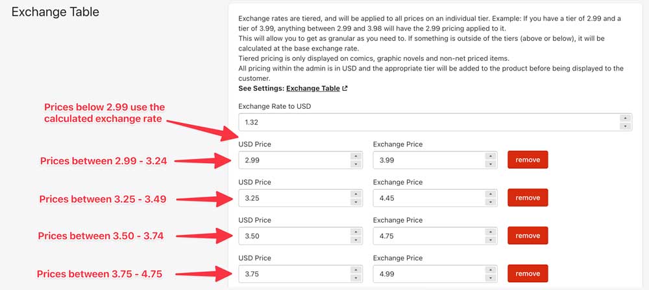
Task: Decrement the 3.25 USD Price stepper
Action: coord(355,203)
